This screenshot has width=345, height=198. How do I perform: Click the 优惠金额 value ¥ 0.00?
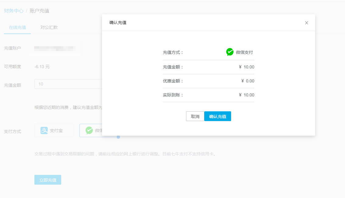248,81
